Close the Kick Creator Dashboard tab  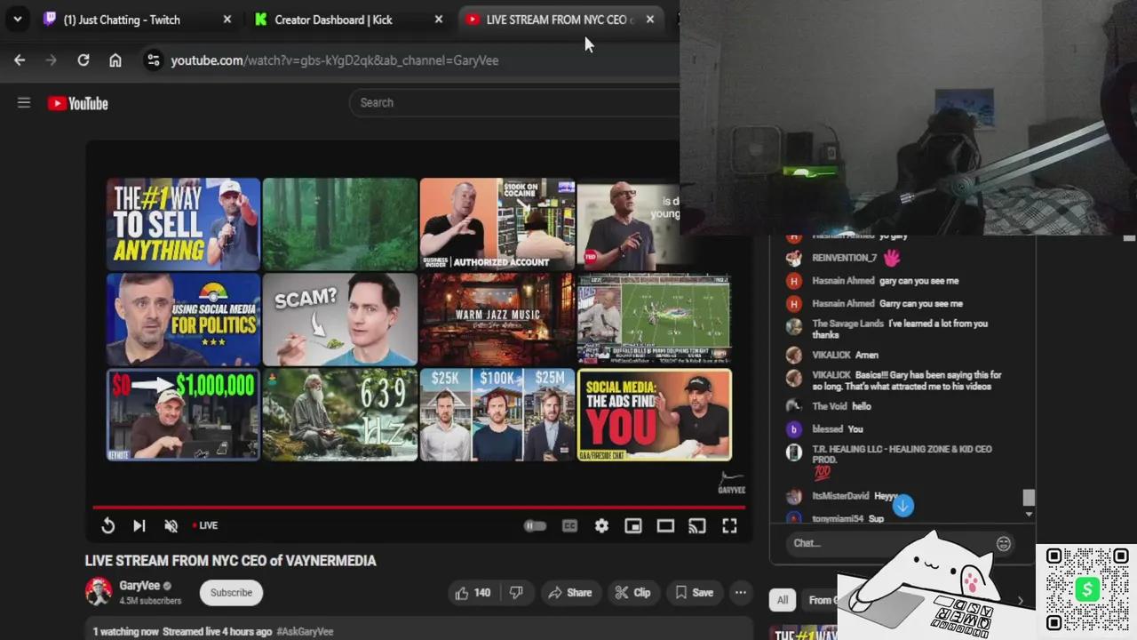[438, 19]
